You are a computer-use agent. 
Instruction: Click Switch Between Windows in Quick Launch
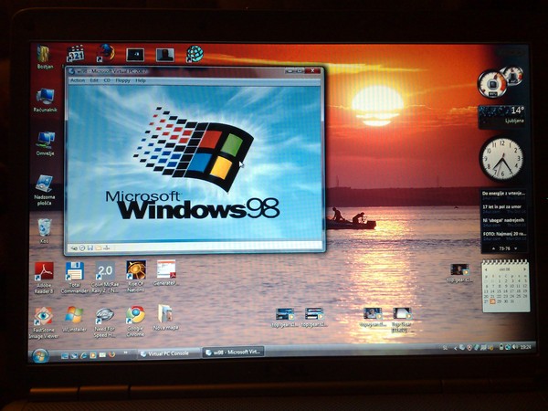pos(74,356)
